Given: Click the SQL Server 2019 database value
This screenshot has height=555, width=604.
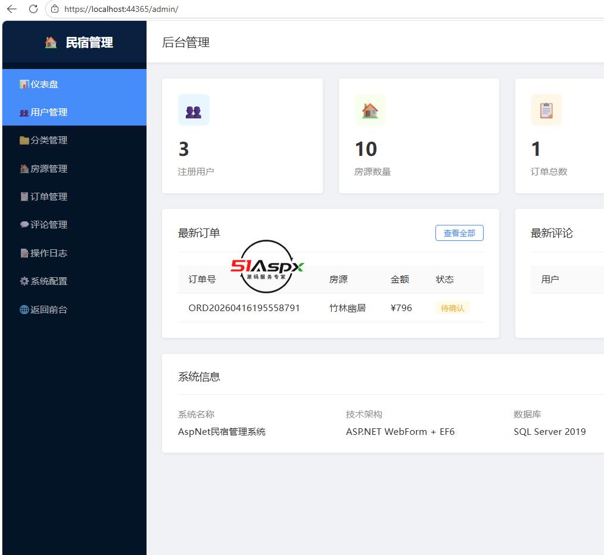Looking at the screenshot, I should click(550, 431).
